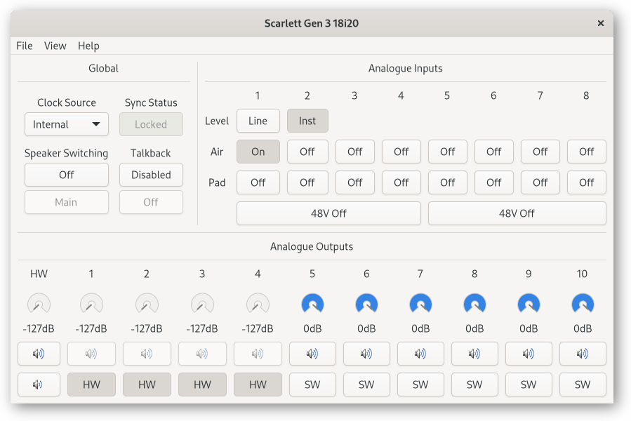Open the Help menu

tap(88, 46)
